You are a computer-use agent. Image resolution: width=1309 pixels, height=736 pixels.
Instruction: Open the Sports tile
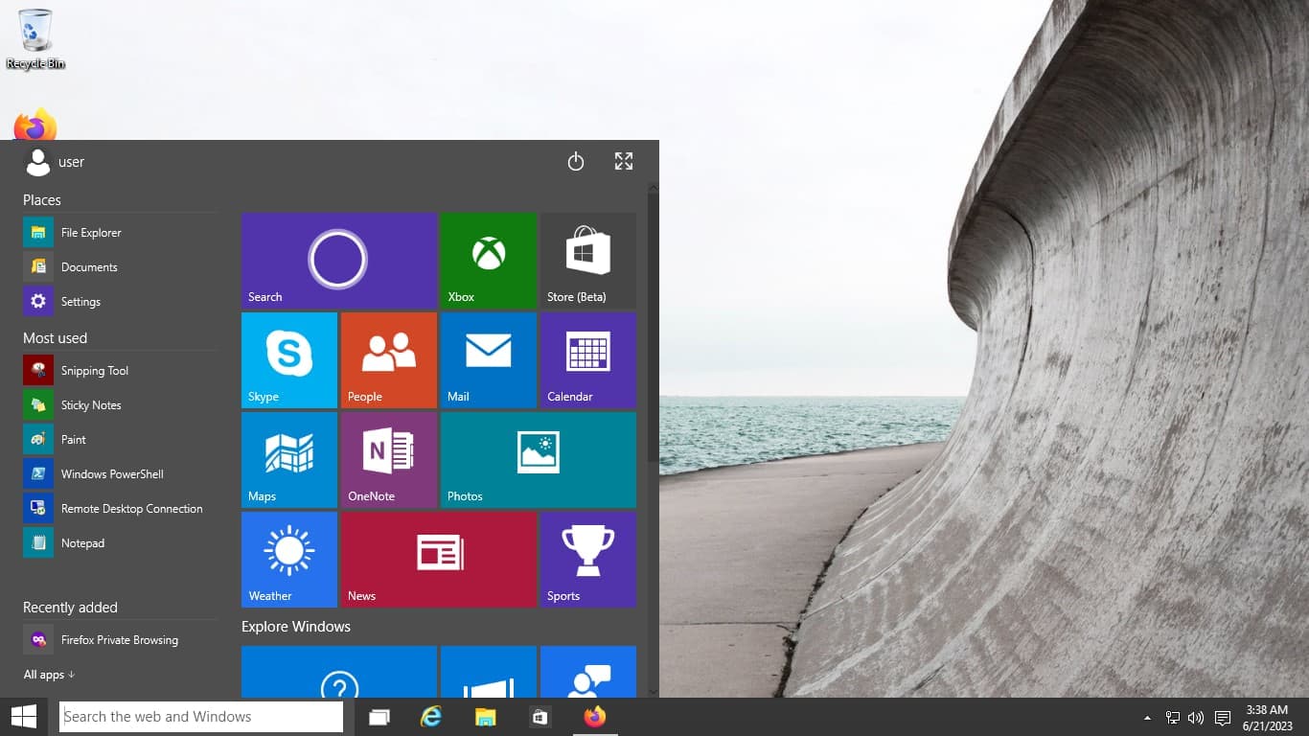pos(588,560)
